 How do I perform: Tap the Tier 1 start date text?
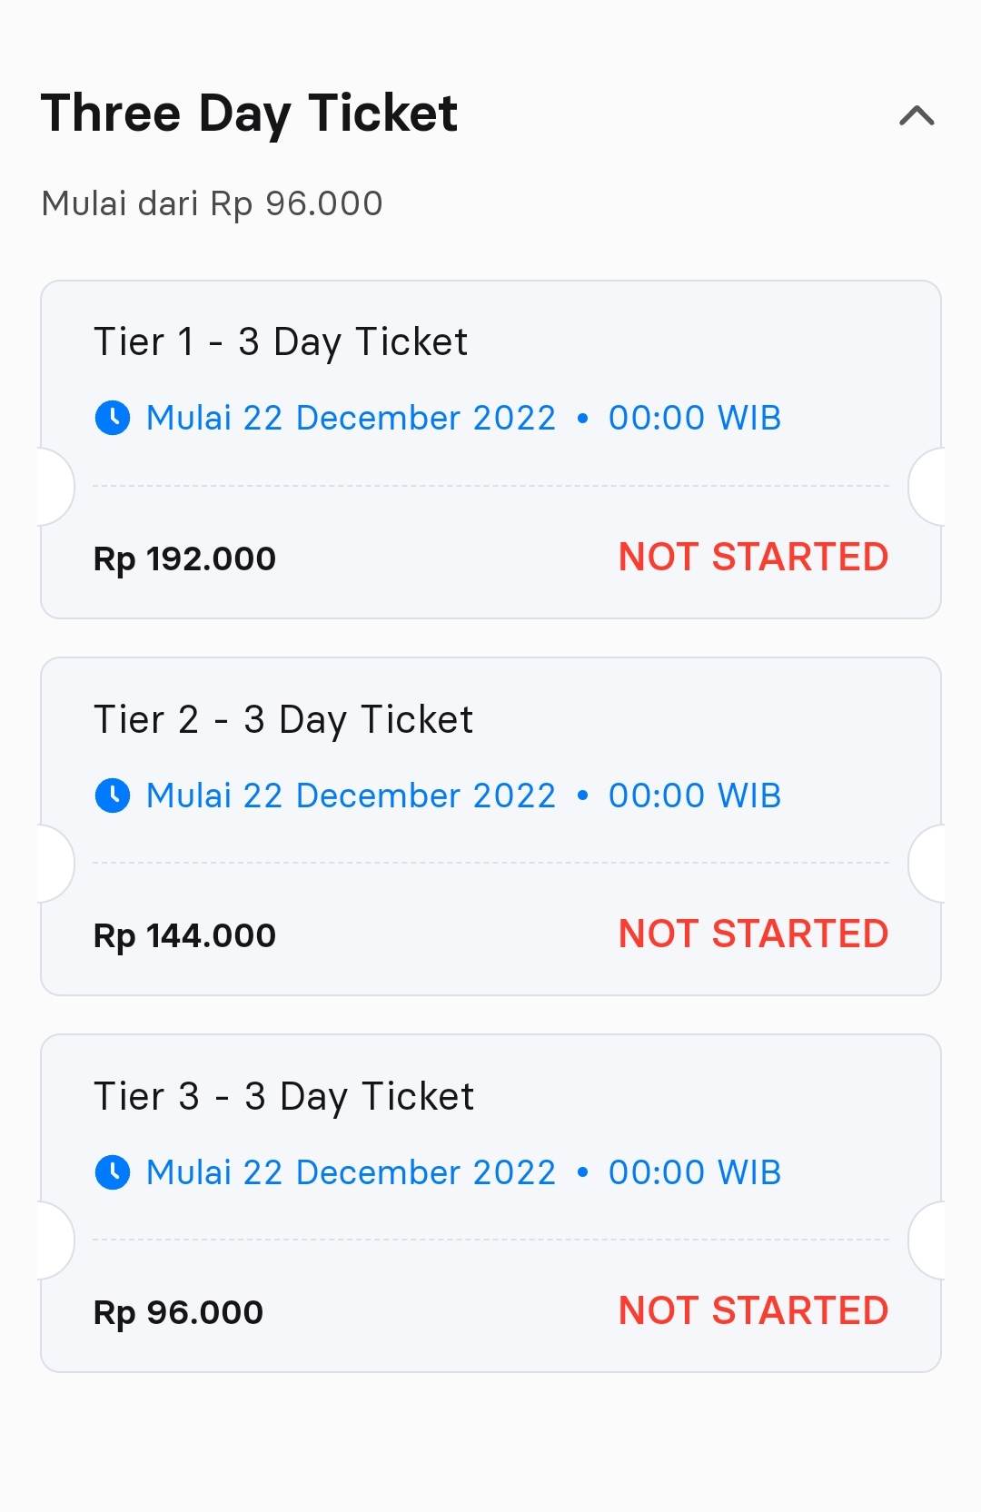(x=351, y=419)
